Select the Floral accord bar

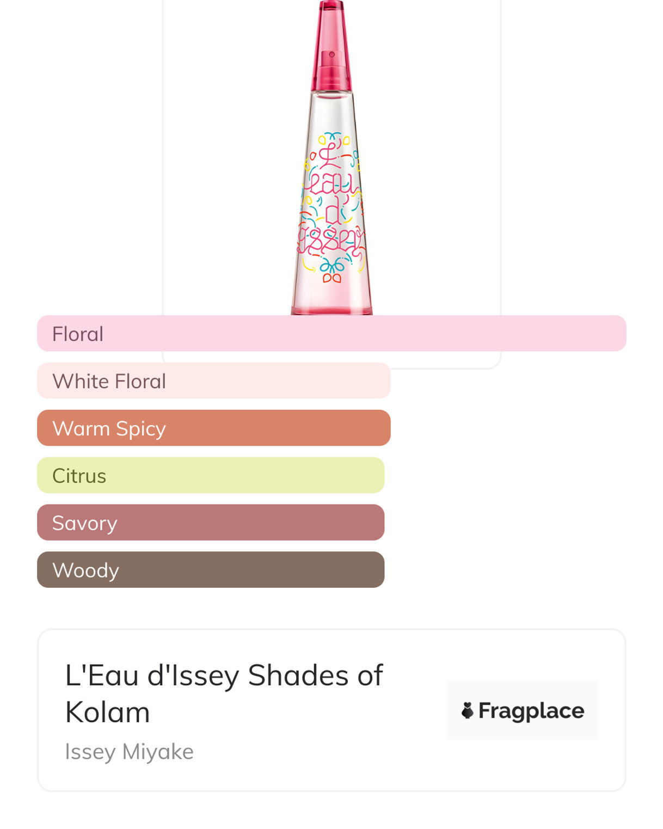(331, 334)
